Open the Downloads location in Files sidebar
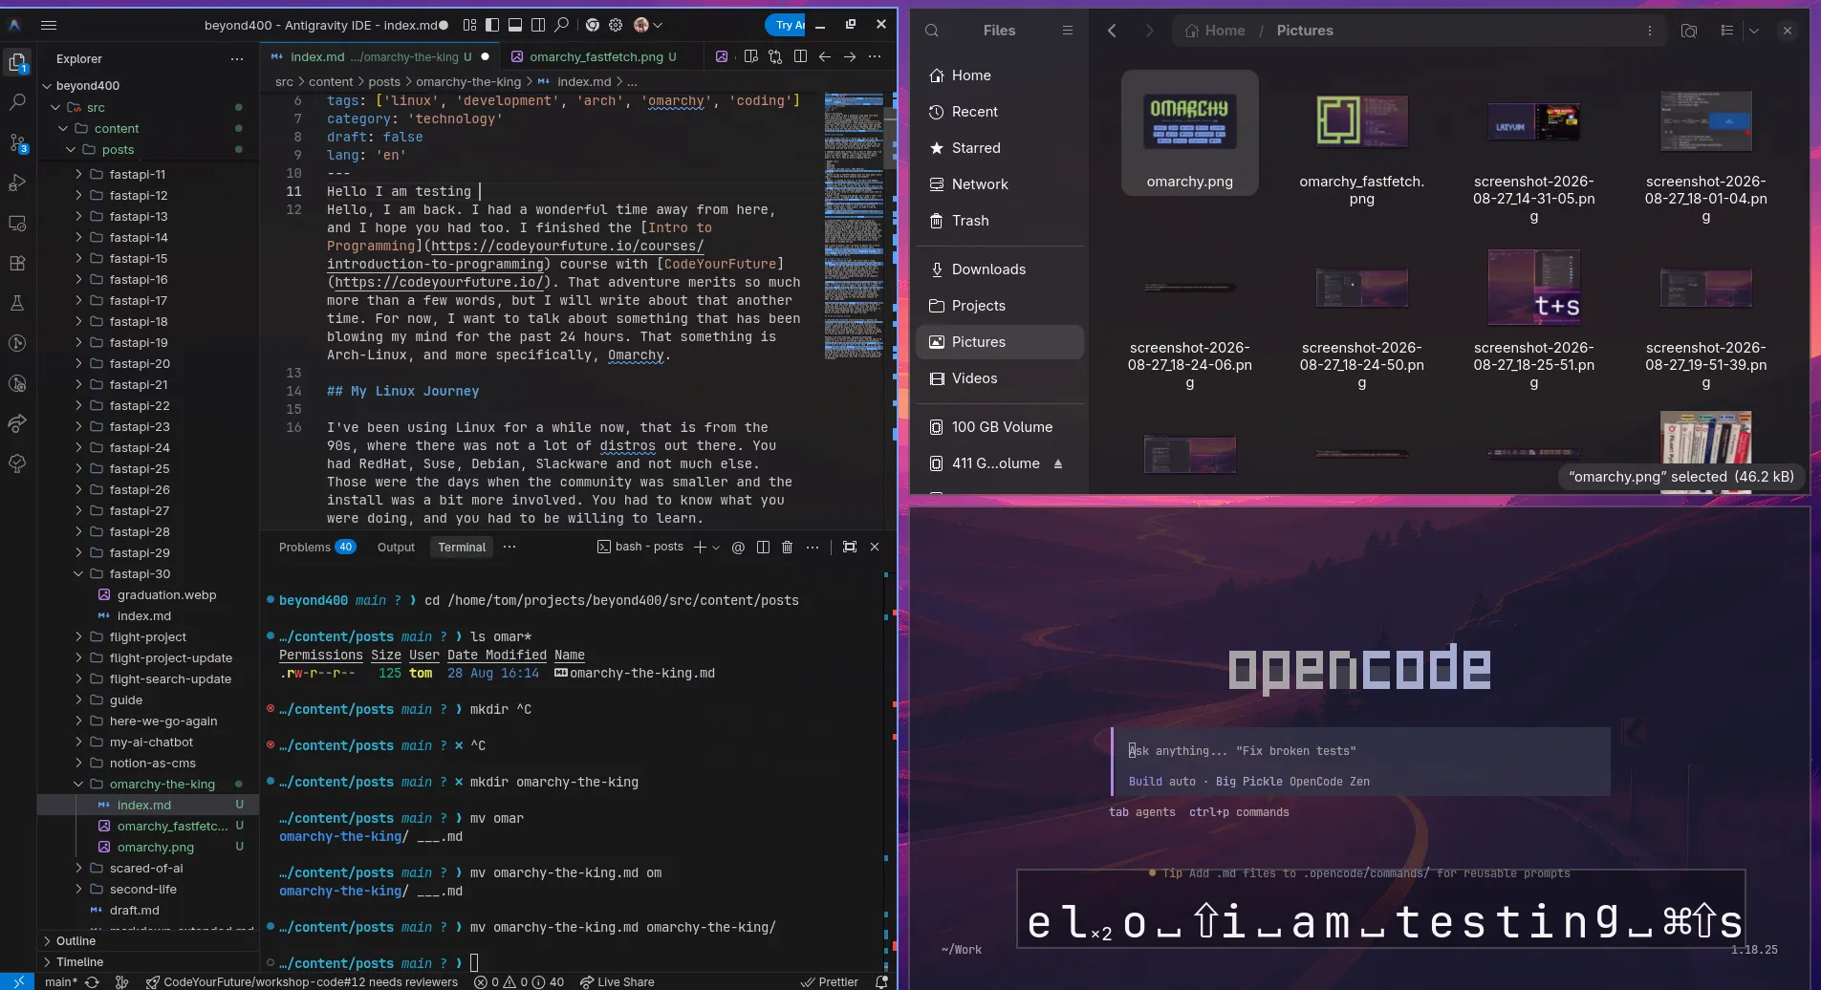The height and width of the screenshot is (990, 1821). pos(1000,269)
